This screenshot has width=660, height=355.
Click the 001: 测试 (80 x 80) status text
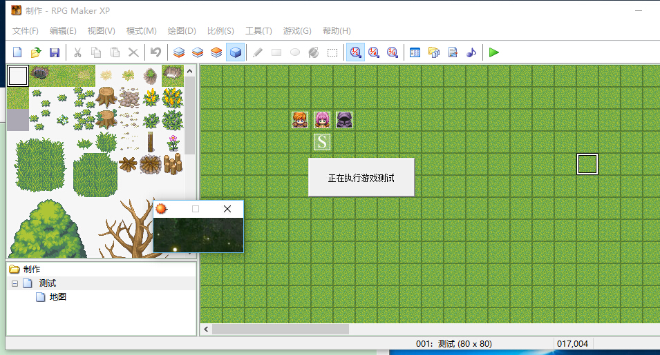(x=454, y=344)
